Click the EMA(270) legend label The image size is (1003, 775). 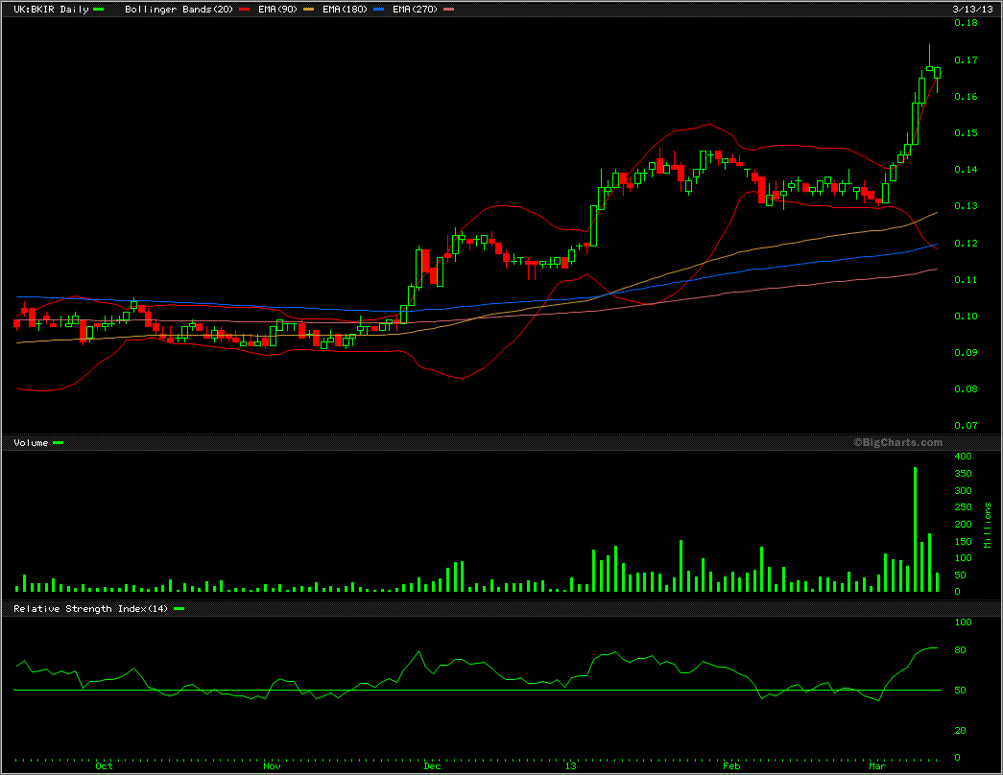tap(416, 10)
